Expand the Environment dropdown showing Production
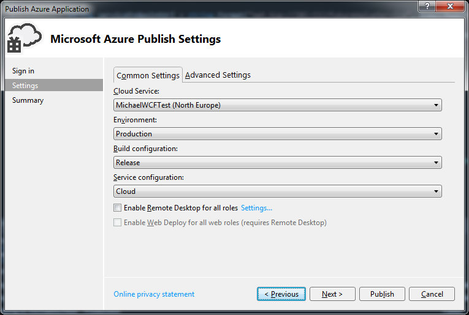The image size is (469, 315). click(x=278, y=134)
